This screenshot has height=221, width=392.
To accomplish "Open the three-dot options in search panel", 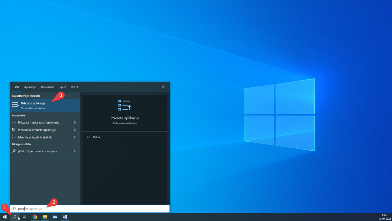I will click(x=155, y=87).
